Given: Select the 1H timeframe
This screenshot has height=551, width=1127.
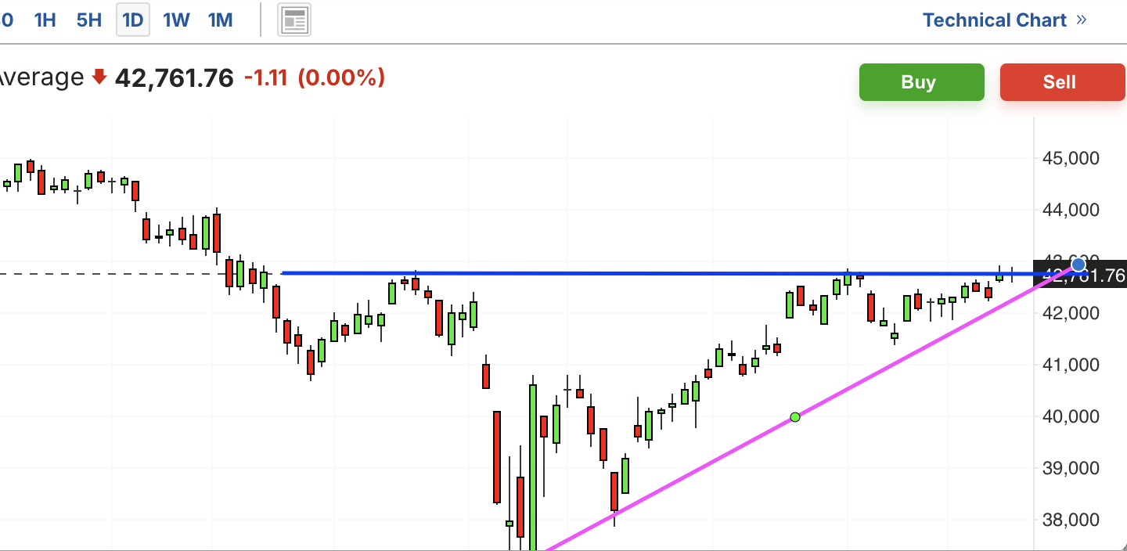Looking at the screenshot, I should coord(45,20).
